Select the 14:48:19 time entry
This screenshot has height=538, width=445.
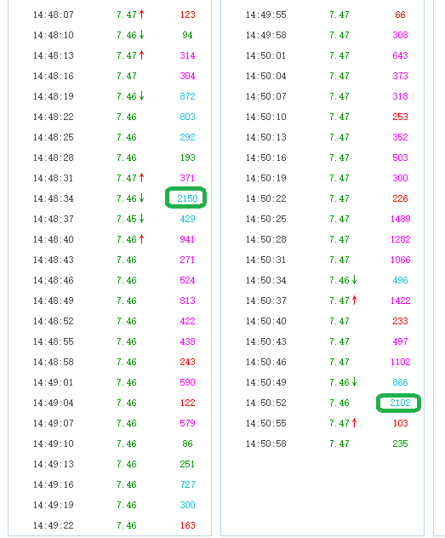(53, 96)
